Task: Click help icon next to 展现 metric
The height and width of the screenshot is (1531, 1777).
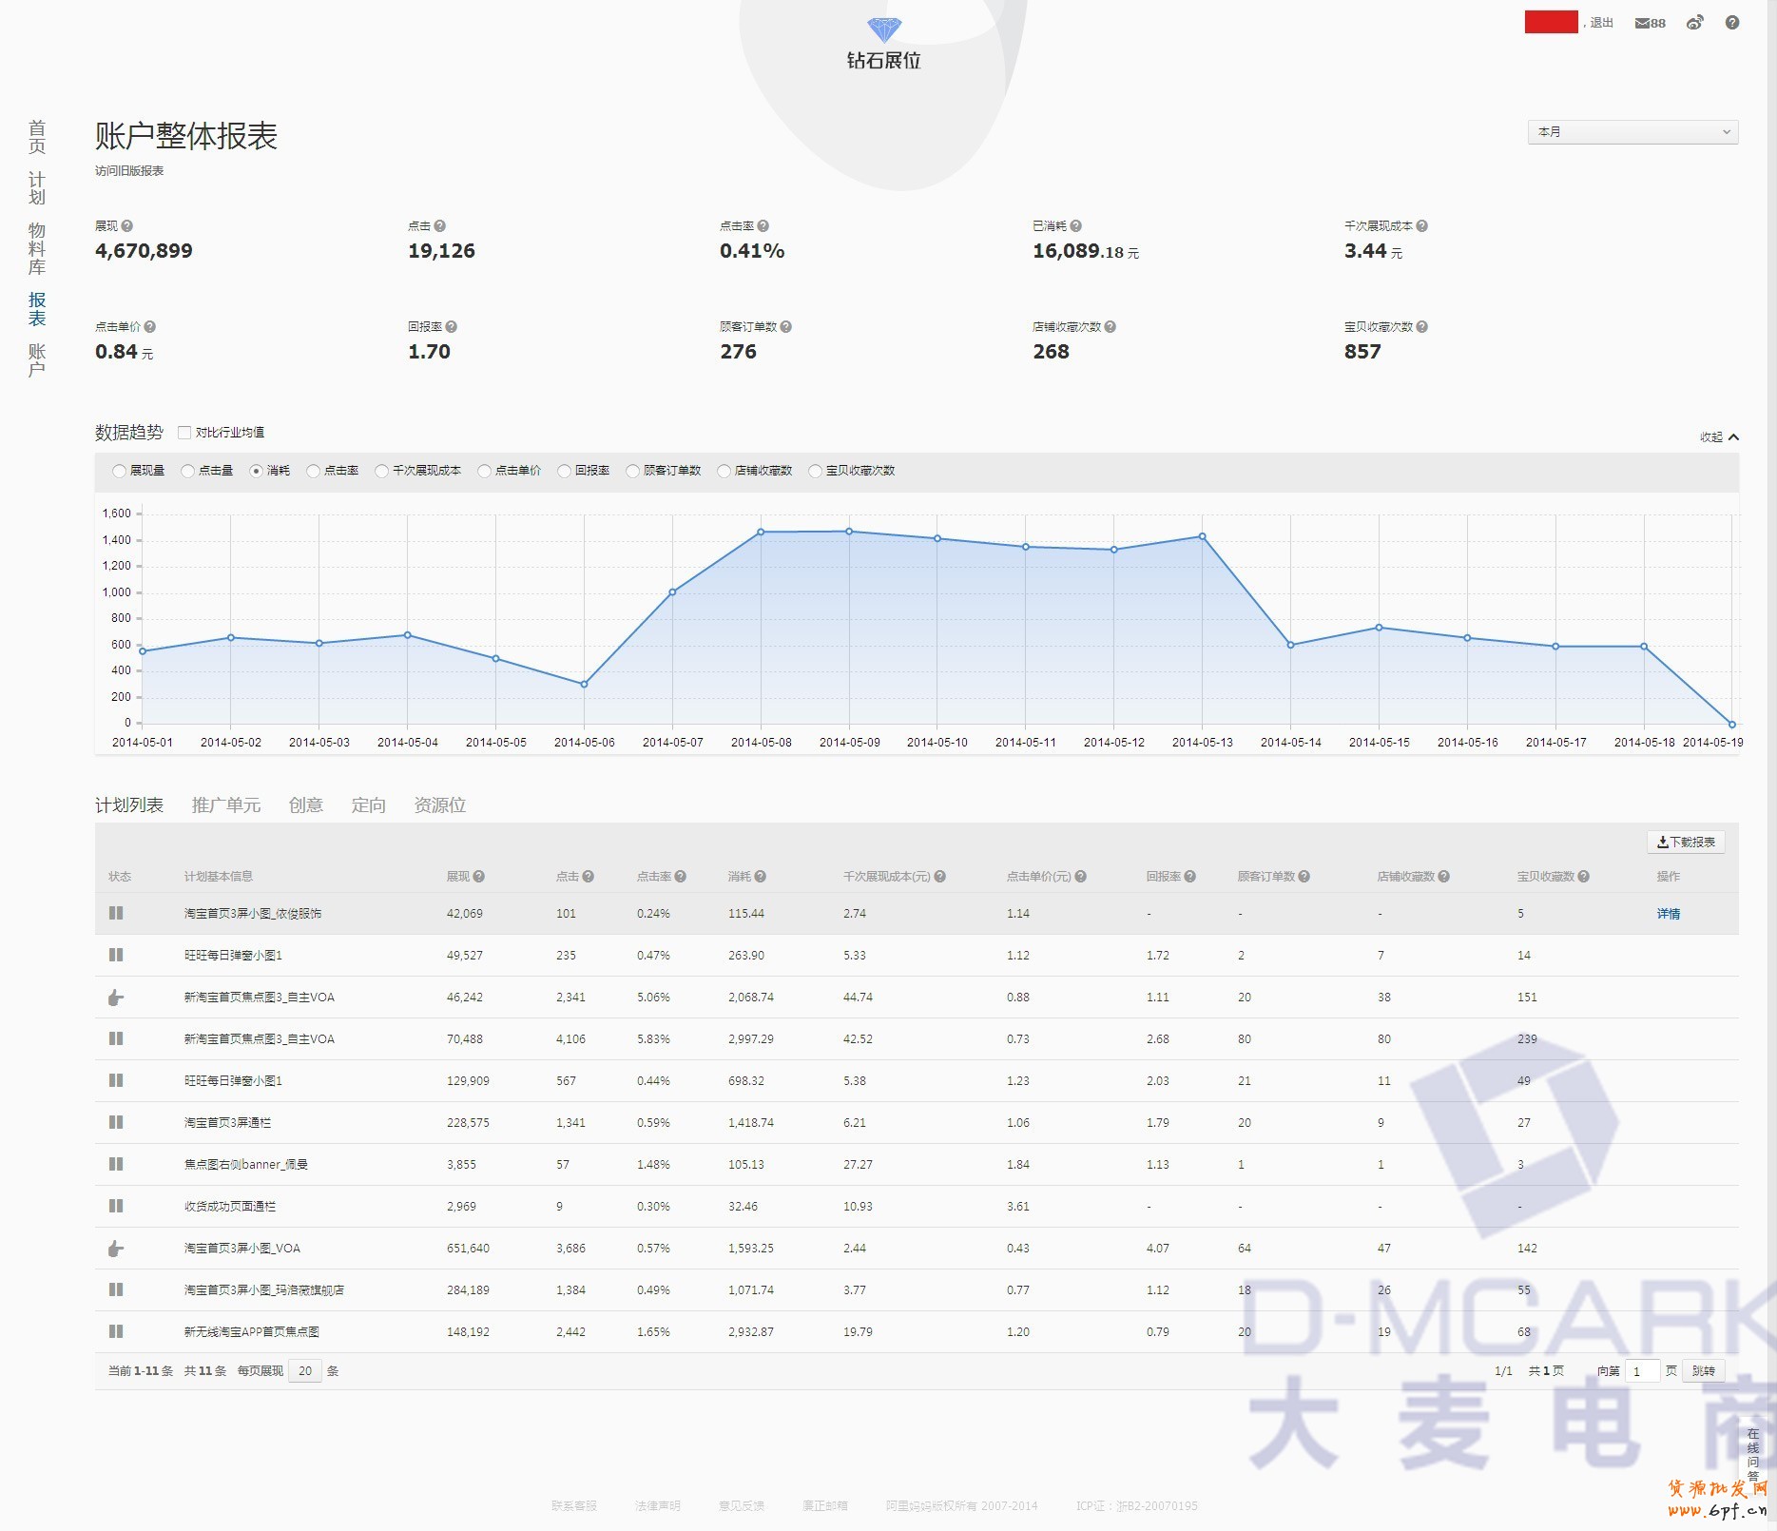Action: coord(127,226)
